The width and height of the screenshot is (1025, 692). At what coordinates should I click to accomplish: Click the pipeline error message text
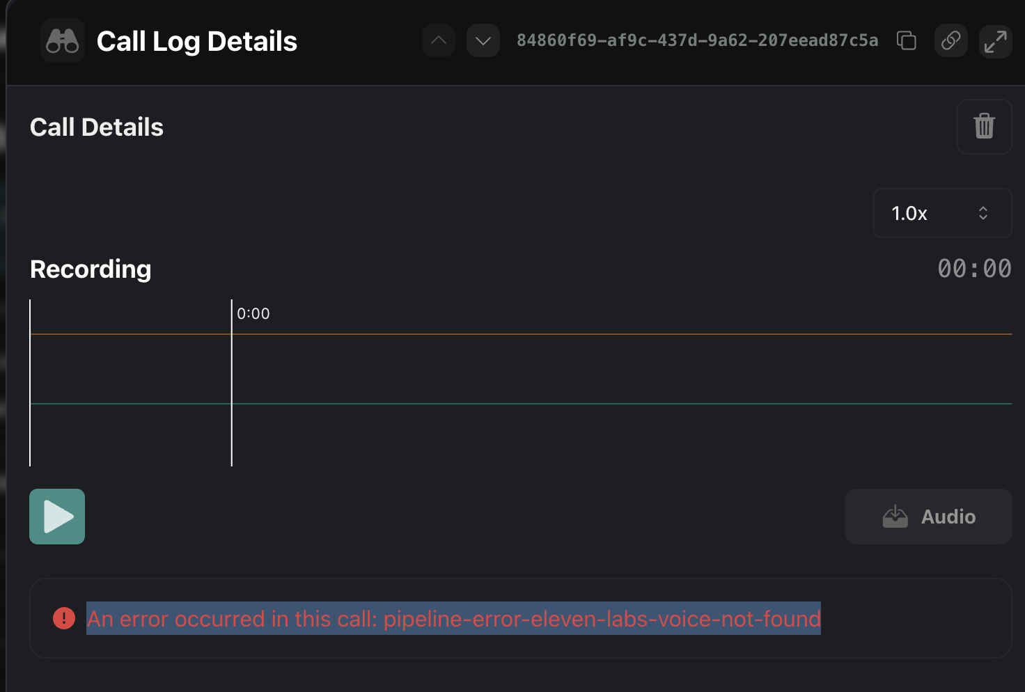coord(453,618)
